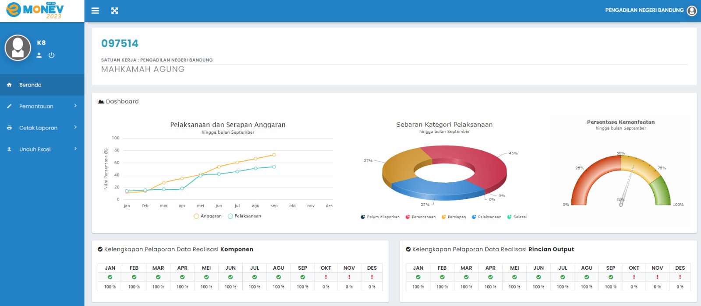Click PENGADILAN NEGERI BANDUNG account link

pyautogui.click(x=644, y=10)
